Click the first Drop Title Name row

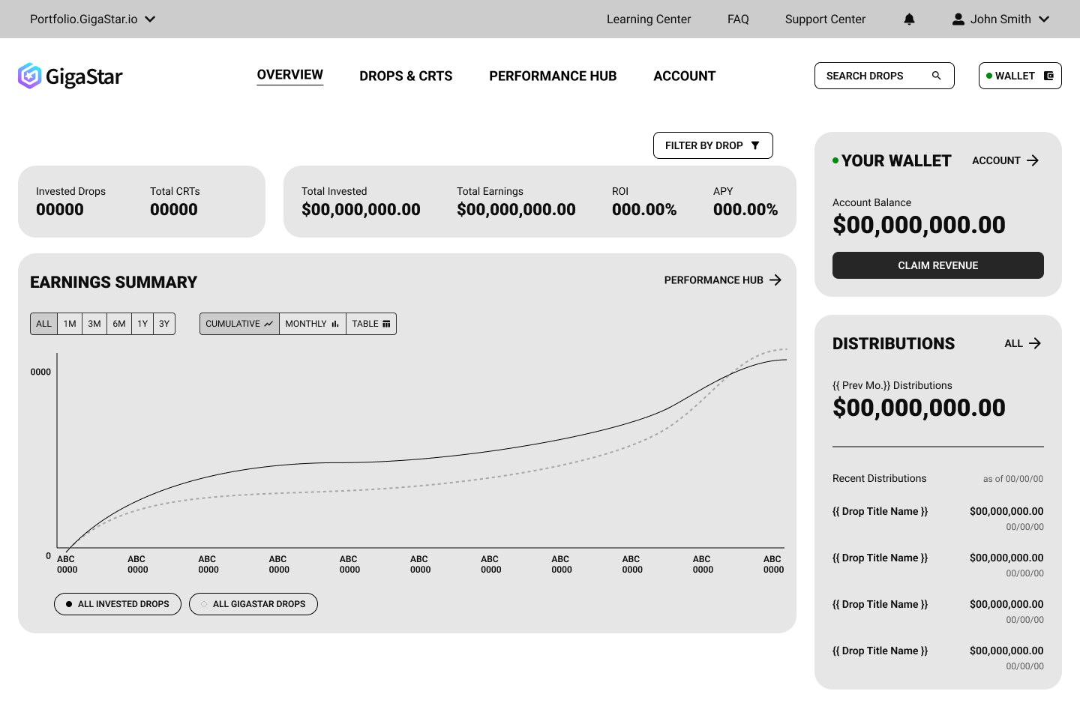(938, 518)
